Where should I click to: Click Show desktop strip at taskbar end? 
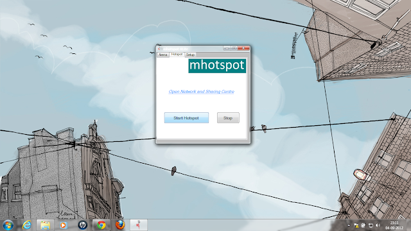click(x=409, y=225)
